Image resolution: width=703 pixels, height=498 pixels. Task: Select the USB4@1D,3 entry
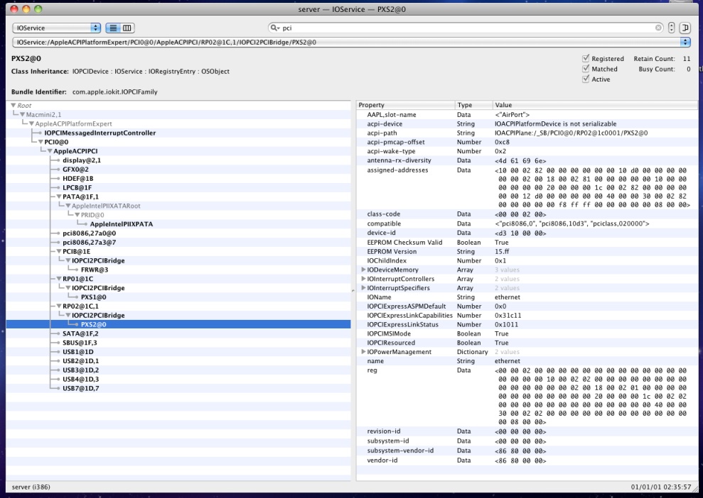pyautogui.click(x=81, y=379)
